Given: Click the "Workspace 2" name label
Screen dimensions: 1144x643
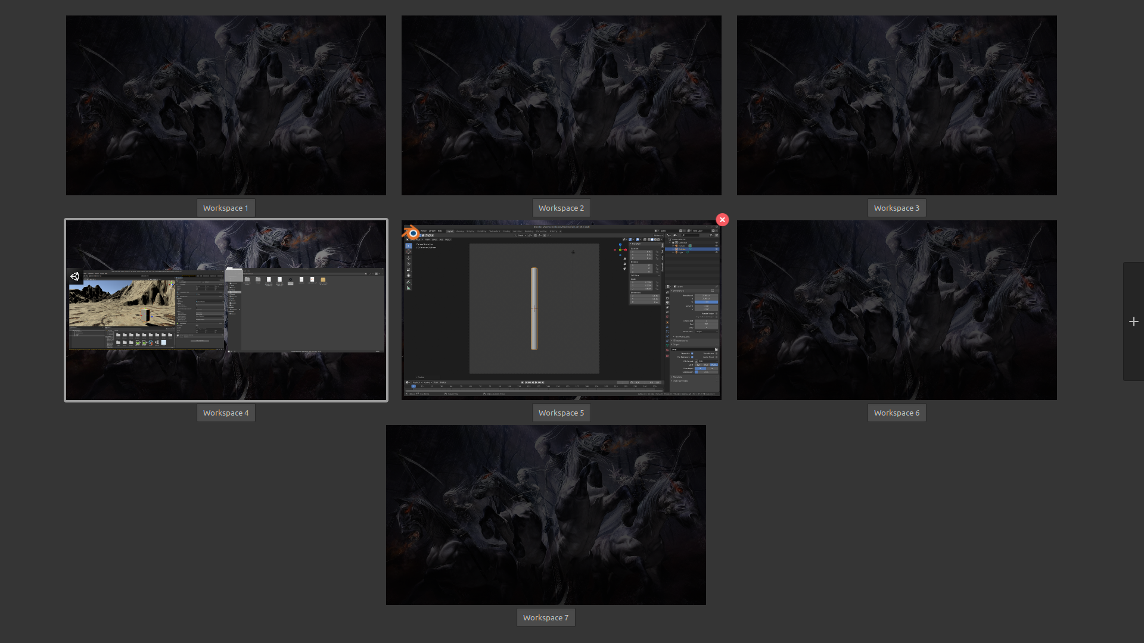Looking at the screenshot, I should (561, 208).
